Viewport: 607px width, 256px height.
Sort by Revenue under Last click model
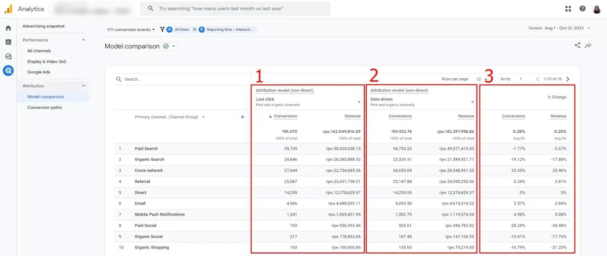click(x=353, y=116)
